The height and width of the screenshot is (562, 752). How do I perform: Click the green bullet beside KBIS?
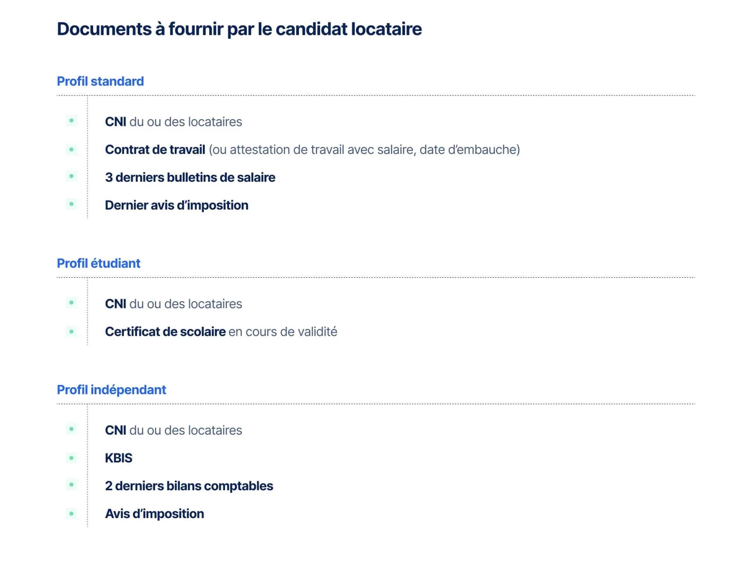point(71,458)
